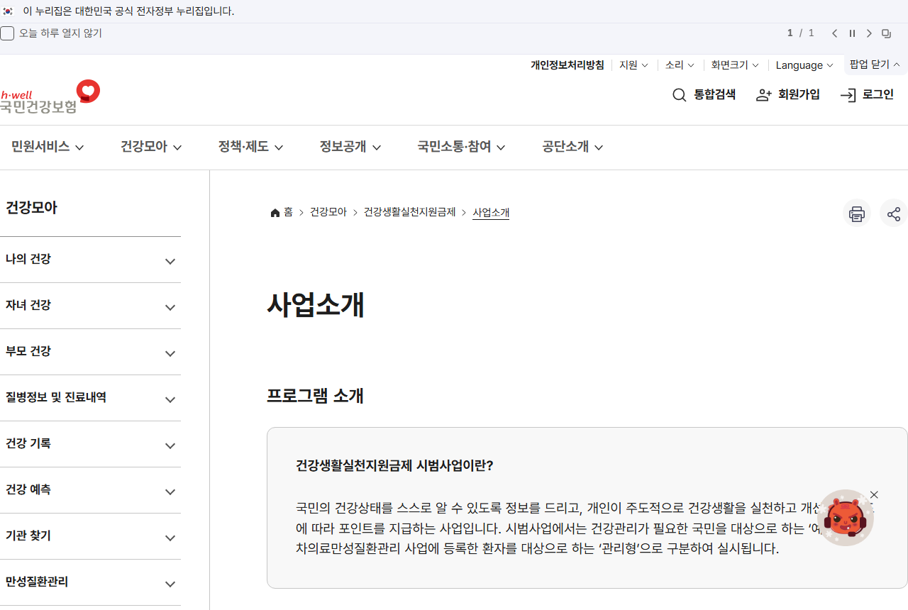Go to previous popup slide arrow
The image size is (908, 610).
pyautogui.click(x=835, y=33)
